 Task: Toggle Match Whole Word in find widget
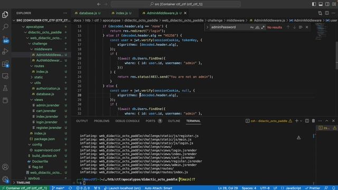pos(257,27)
